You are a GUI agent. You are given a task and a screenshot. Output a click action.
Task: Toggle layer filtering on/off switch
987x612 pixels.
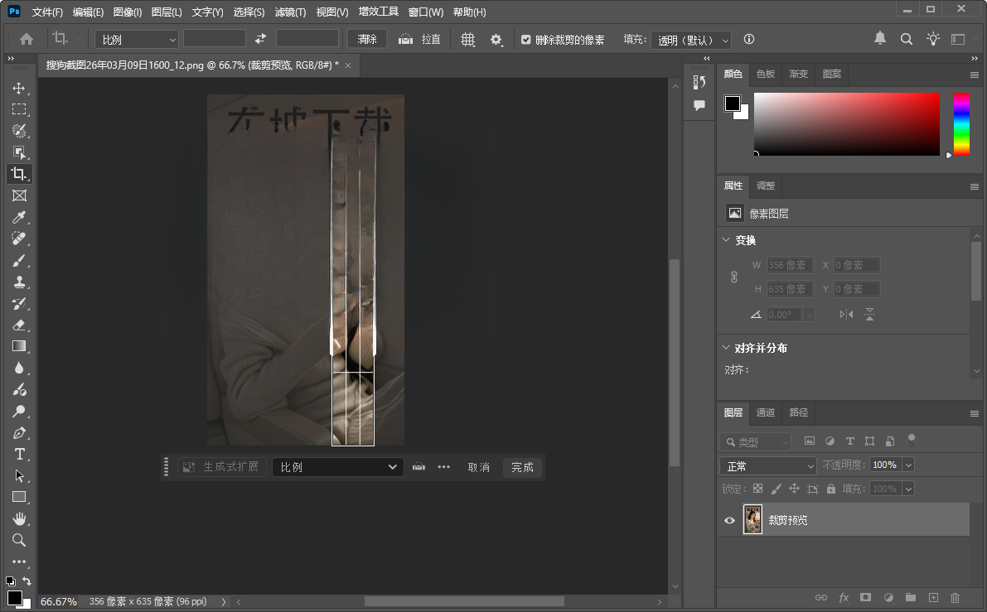point(911,440)
